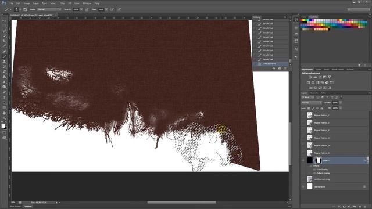
Task: Switch to the Color tab
Action: tap(304, 17)
